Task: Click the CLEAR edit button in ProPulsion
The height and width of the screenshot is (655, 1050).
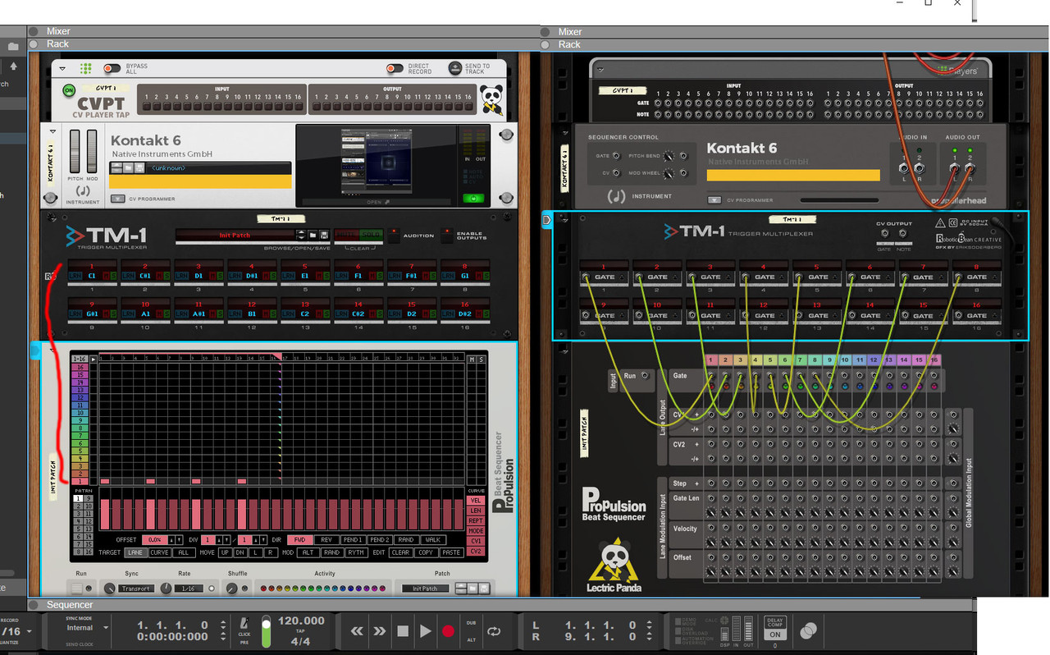Action: pos(400,552)
